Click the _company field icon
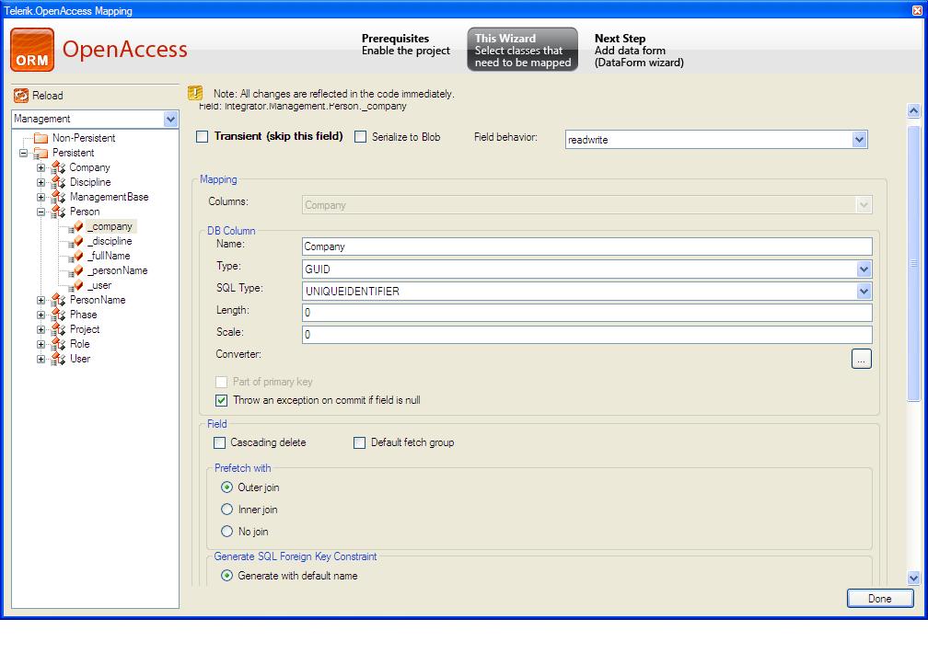Image resolution: width=928 pixels, height=665 pixels. [75, 227]
